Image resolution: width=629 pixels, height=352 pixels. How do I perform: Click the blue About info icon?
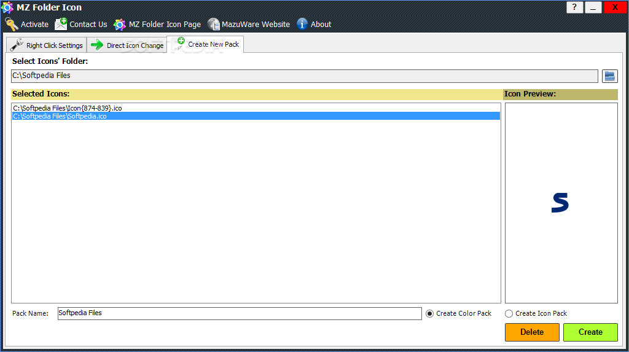pyautogui.click(x=302, y=24)
